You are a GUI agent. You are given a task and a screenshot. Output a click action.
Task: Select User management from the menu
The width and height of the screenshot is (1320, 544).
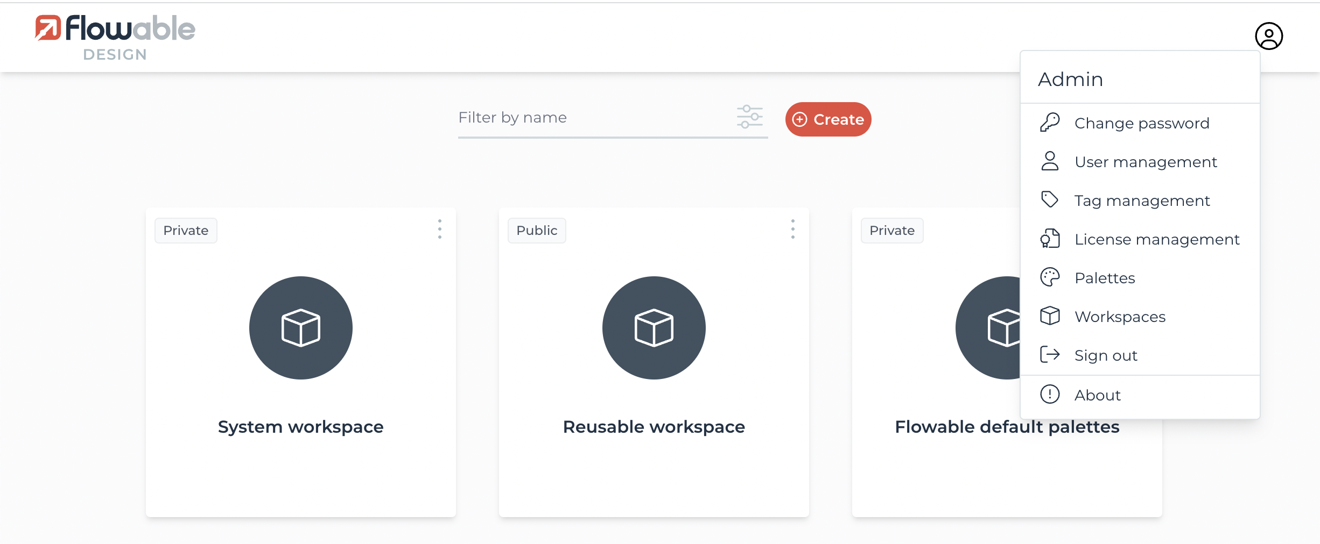coord(1145,162)
